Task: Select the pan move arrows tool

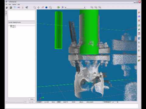Action: 39,7
